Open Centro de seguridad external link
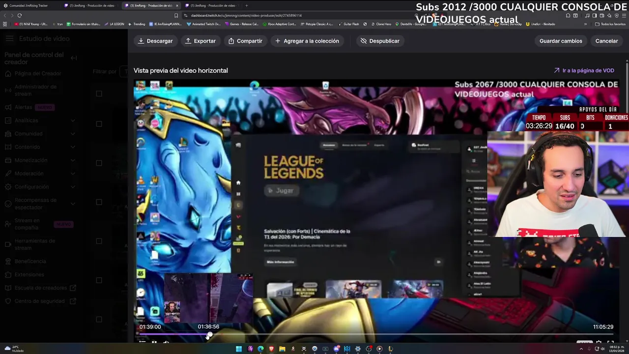This screenshot has width=629, height=354. (39, 301)
